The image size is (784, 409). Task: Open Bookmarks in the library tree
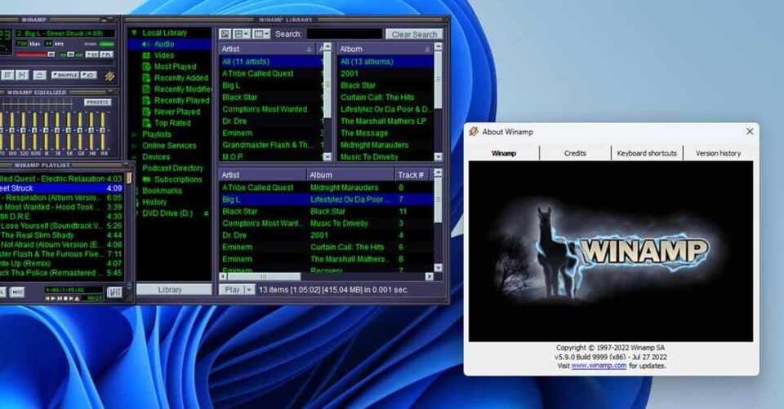coord(162,191)
